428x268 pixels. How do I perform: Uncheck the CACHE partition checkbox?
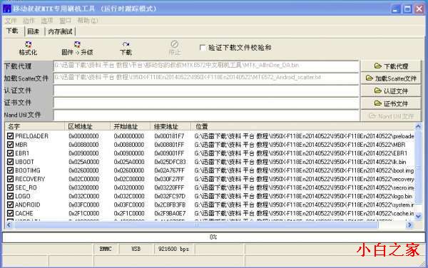click(x=11, y=213)
